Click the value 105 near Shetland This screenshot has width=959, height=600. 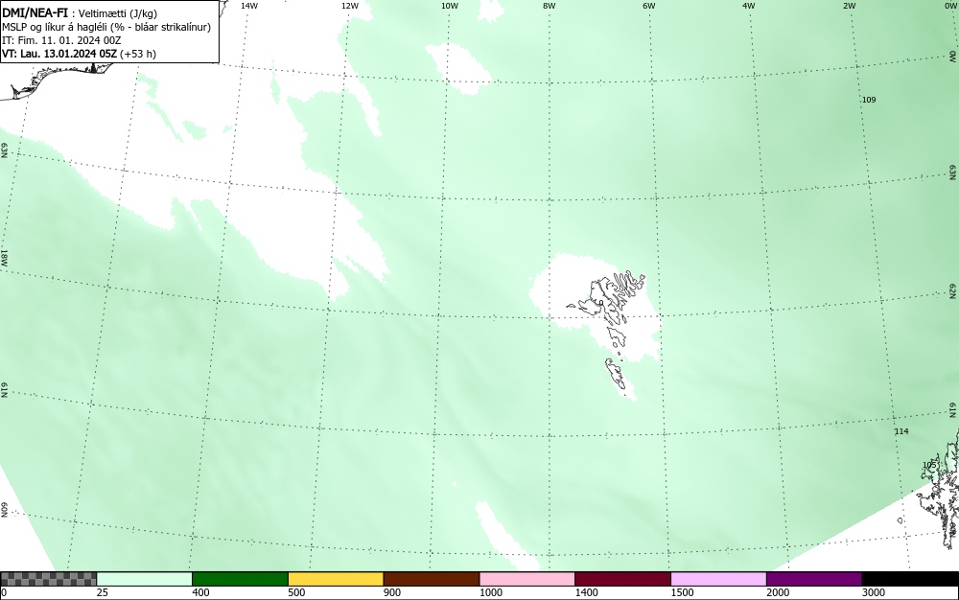pyautogui.click(x=929, y=465)
